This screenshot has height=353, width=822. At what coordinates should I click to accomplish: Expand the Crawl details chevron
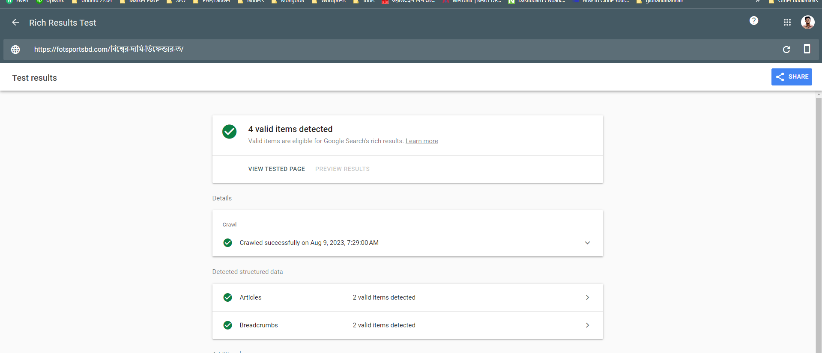[587, 243]
